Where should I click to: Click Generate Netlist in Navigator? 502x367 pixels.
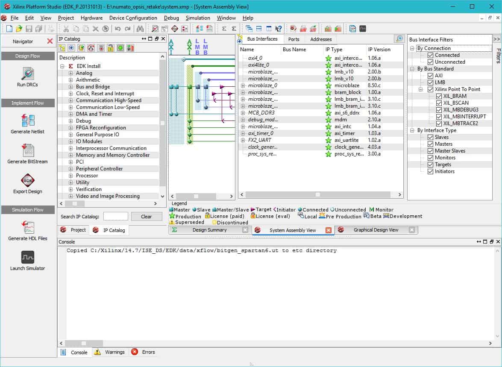click(27, 121)
